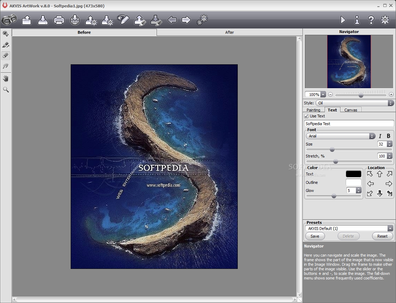Screen dimensions: 396x303
Task: Open the Canvas tab
Action: pyautogui.click(x=351, y=110)
